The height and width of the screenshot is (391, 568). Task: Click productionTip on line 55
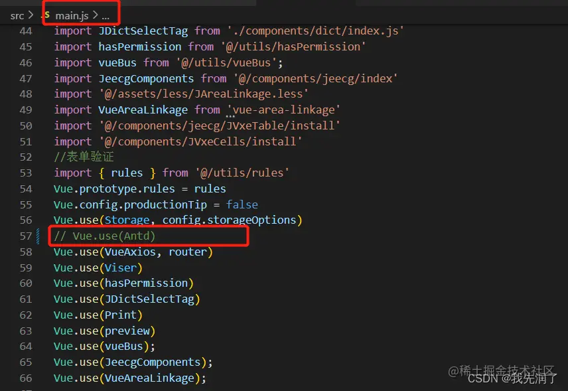point(165,205)
